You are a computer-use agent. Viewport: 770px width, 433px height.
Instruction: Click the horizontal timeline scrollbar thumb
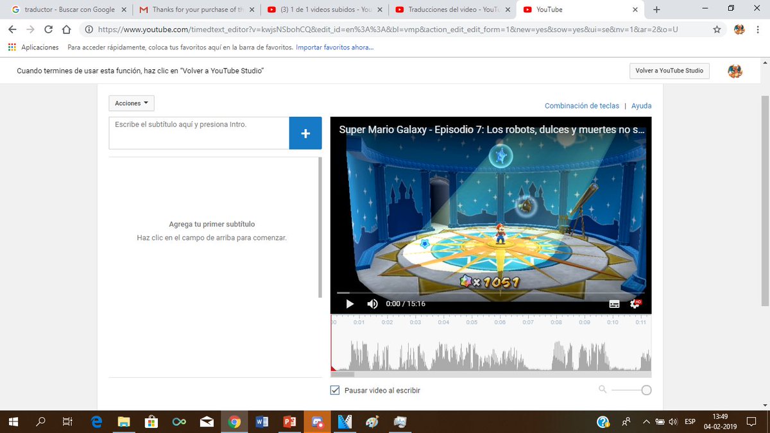point(343,375)
